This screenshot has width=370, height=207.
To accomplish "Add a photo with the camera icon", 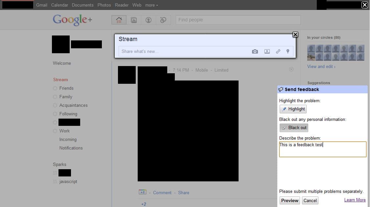I will [x=255, y=52].
